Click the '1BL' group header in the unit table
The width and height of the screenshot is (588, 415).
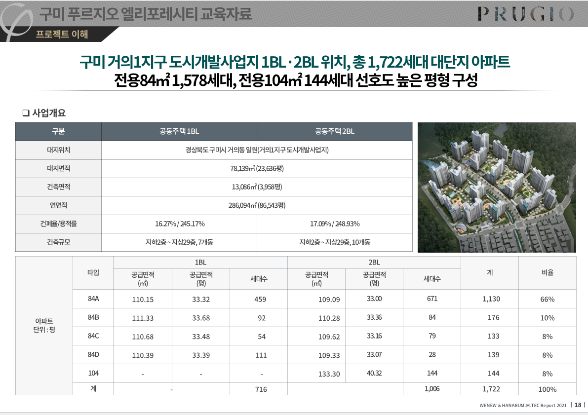[200, 263]
